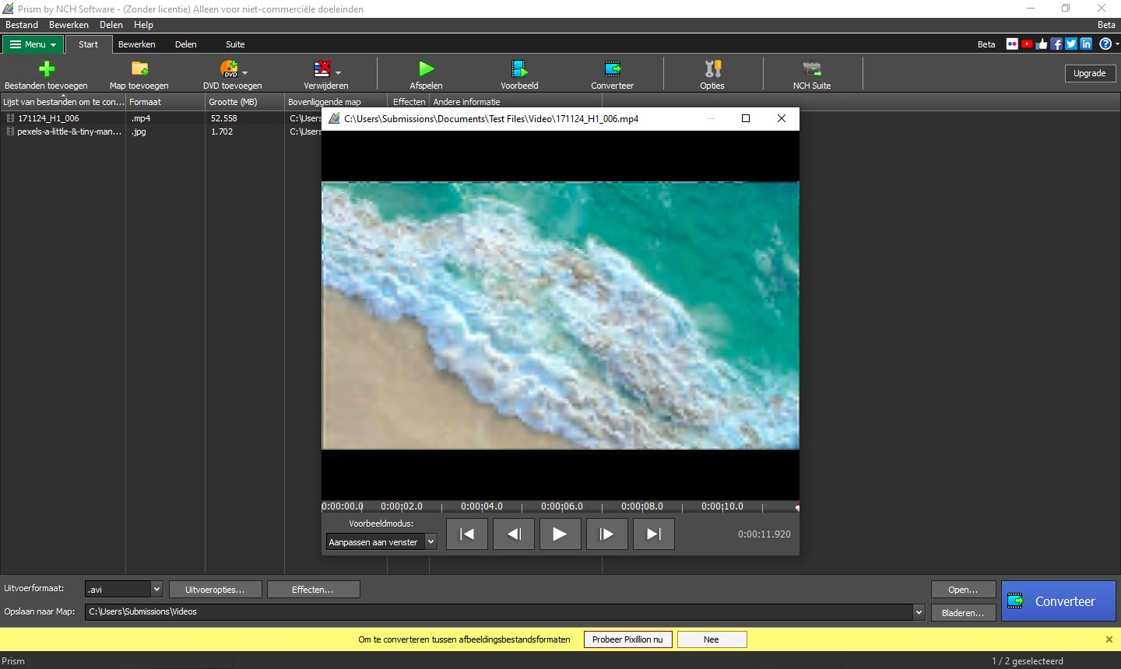Switch to the Delen ribbon tab
1121x669 pixels.
tap(186, 44)
